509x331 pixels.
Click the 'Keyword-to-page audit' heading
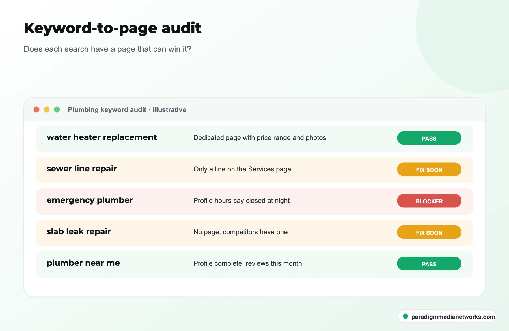(113, 28)
